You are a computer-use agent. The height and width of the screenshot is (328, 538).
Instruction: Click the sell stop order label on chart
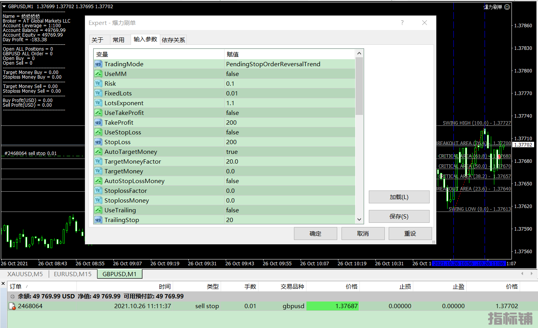[30, 153]
